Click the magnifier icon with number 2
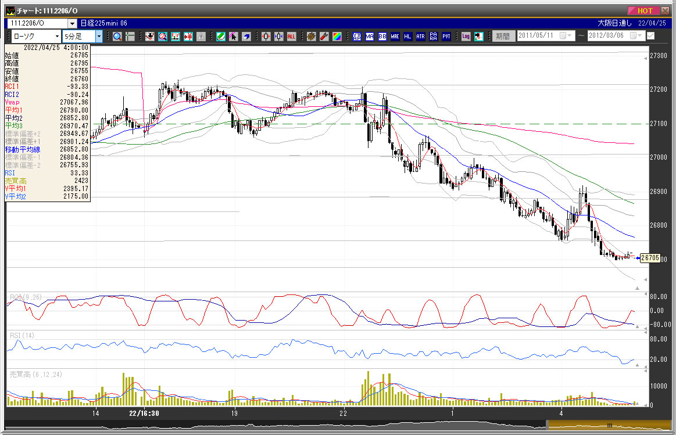Screen dimensions: 676x435 pyautogui.click(x=163, y=37)
